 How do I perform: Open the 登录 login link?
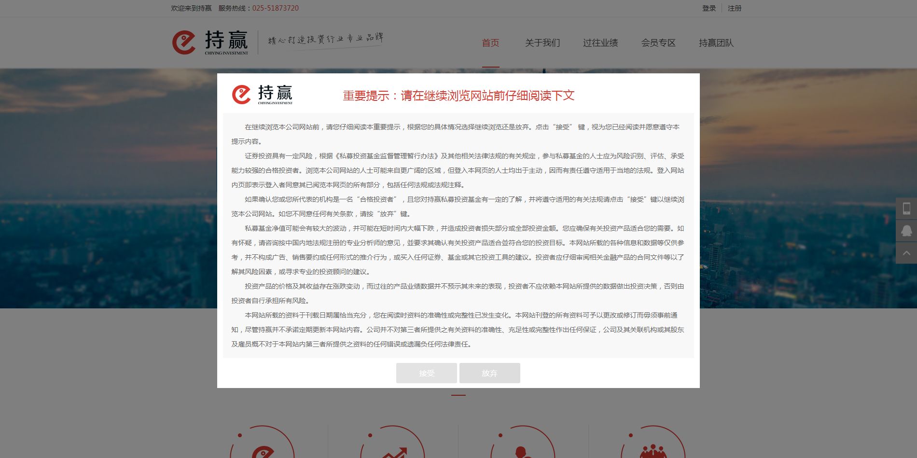coord(709,8)
